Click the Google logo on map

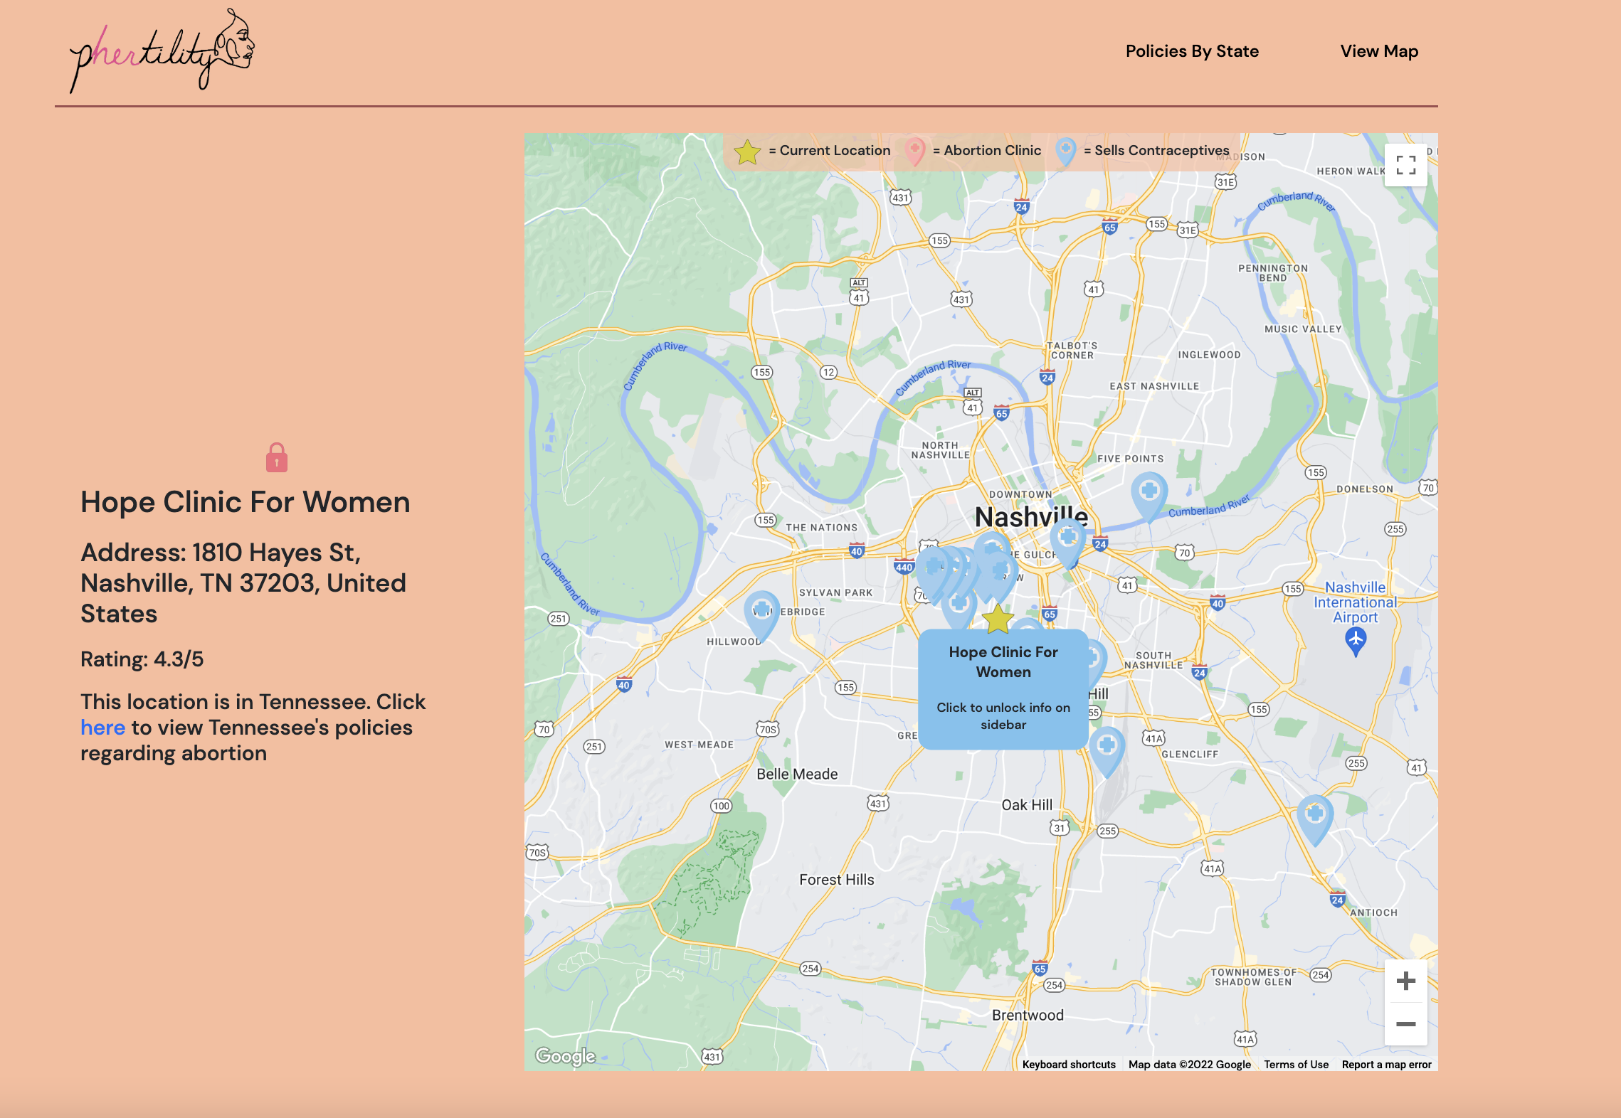565,1056
